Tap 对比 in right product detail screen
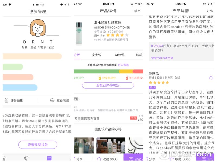217x163 pixels. pos(210,11)
